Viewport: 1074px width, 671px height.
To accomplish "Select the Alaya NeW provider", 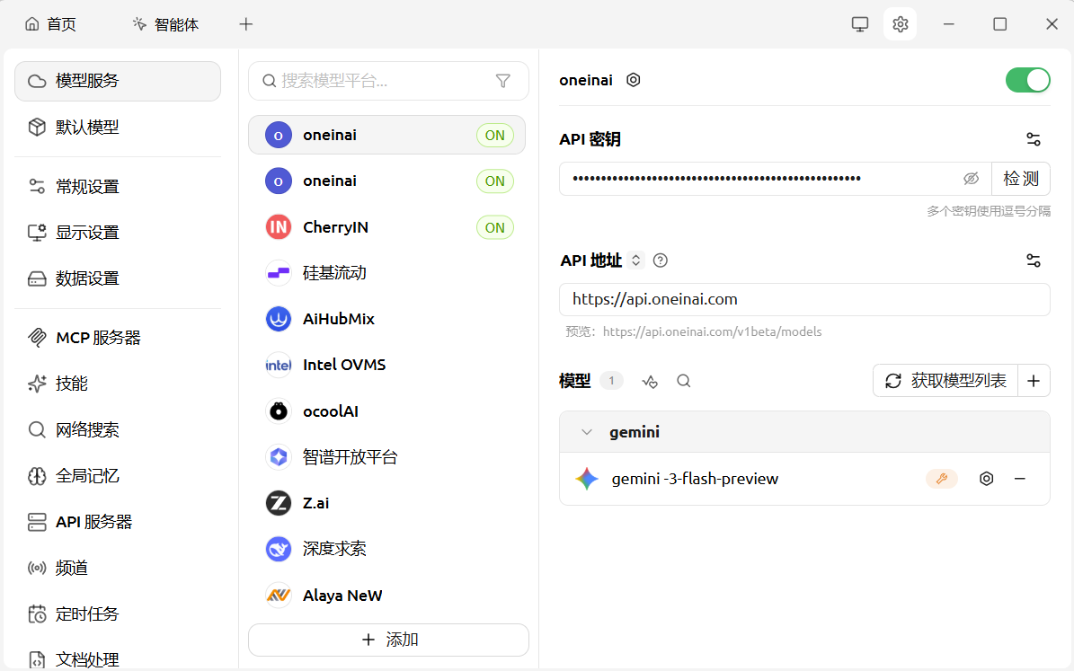I will tap(387, 596).
